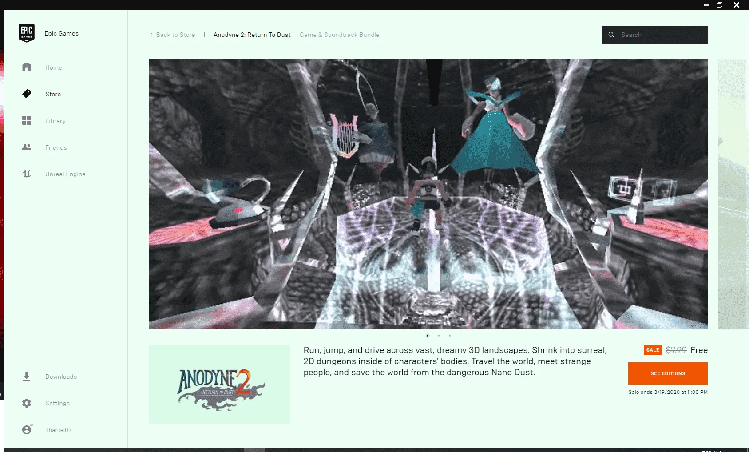Click the struck-through $7.99 price
This screenshot has height=452, width=753.
click(676, 350)
